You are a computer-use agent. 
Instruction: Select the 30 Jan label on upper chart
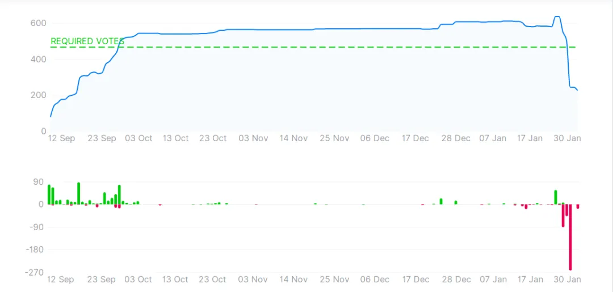[568, 138]
